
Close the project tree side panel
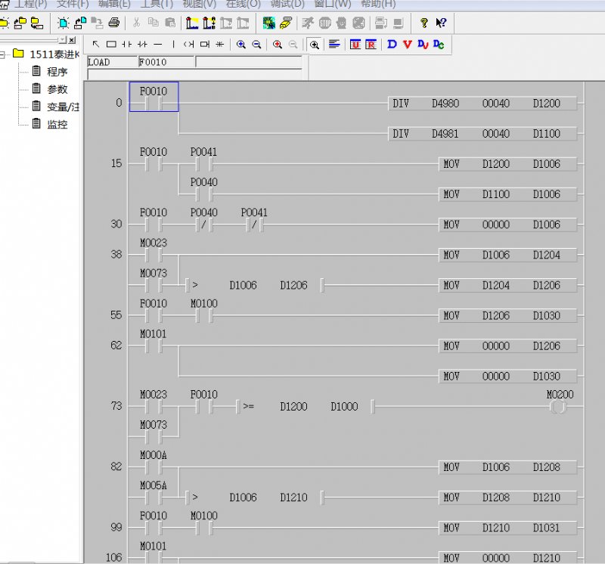point(72,39)
